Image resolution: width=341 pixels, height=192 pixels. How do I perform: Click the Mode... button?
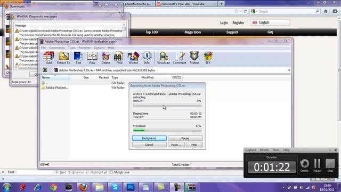(176, 145)
